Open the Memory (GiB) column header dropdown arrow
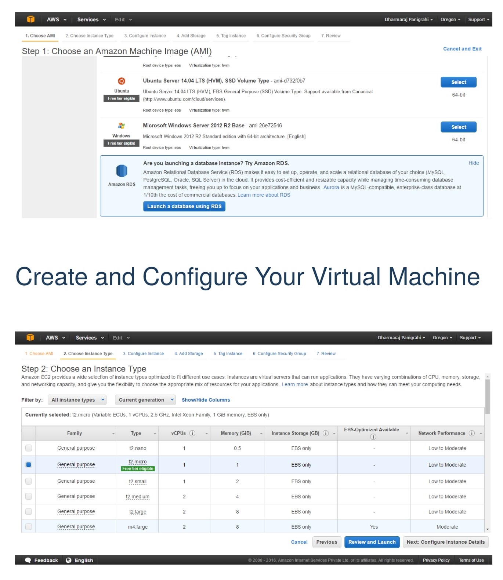 261,434
